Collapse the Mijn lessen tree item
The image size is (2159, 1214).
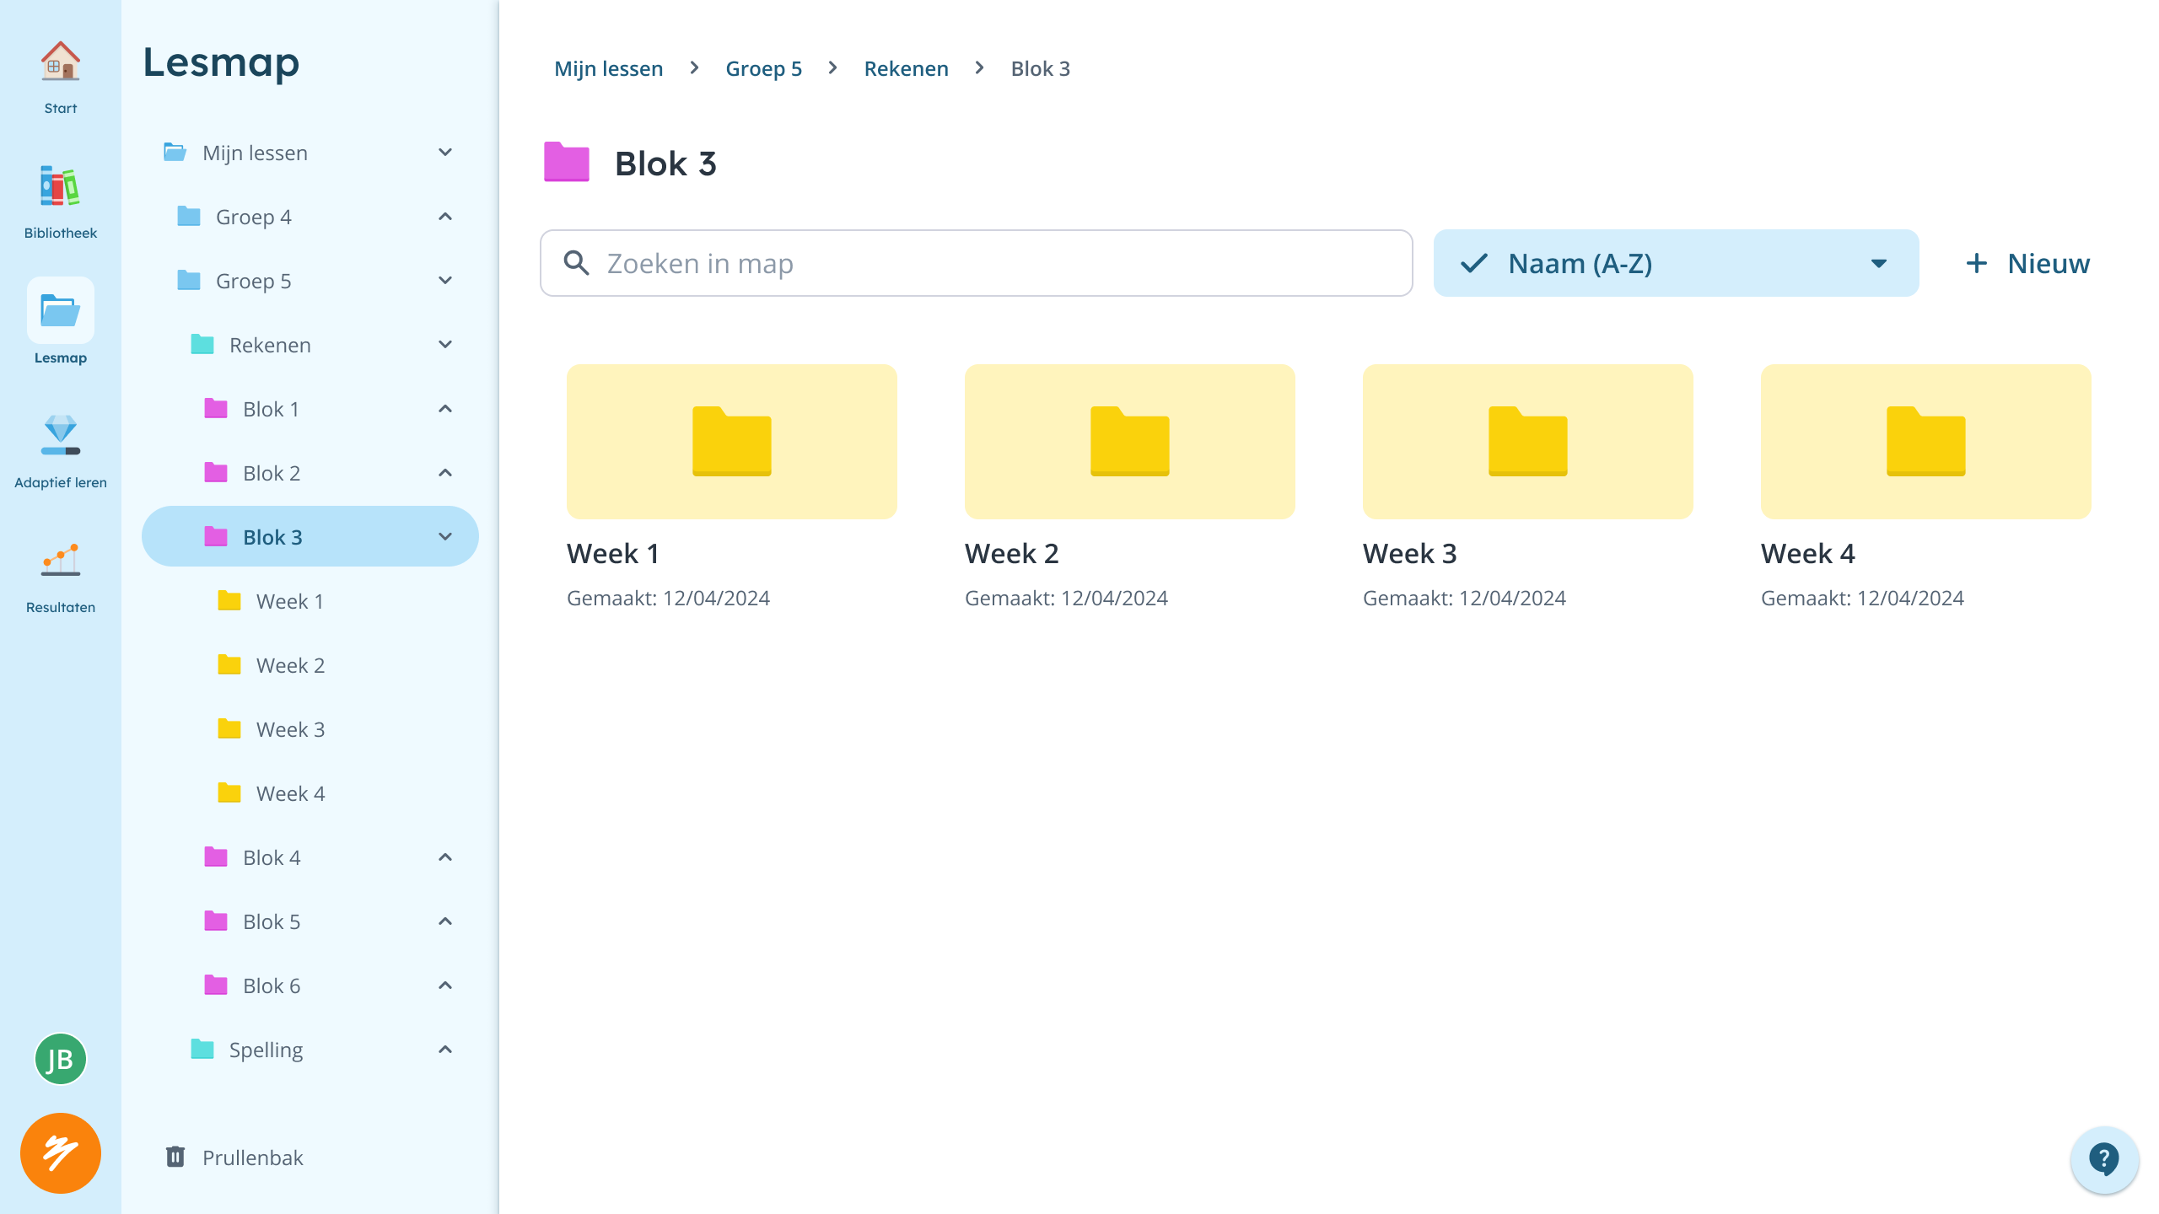[x=444, y=153]
